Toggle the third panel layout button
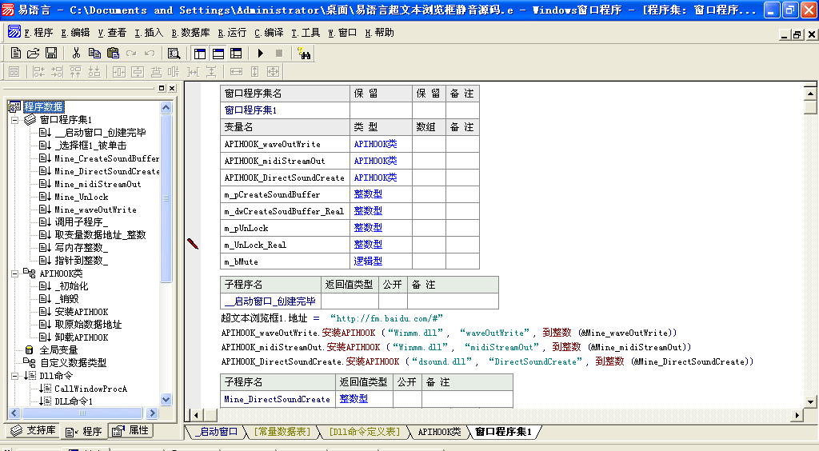 point(236,54)
